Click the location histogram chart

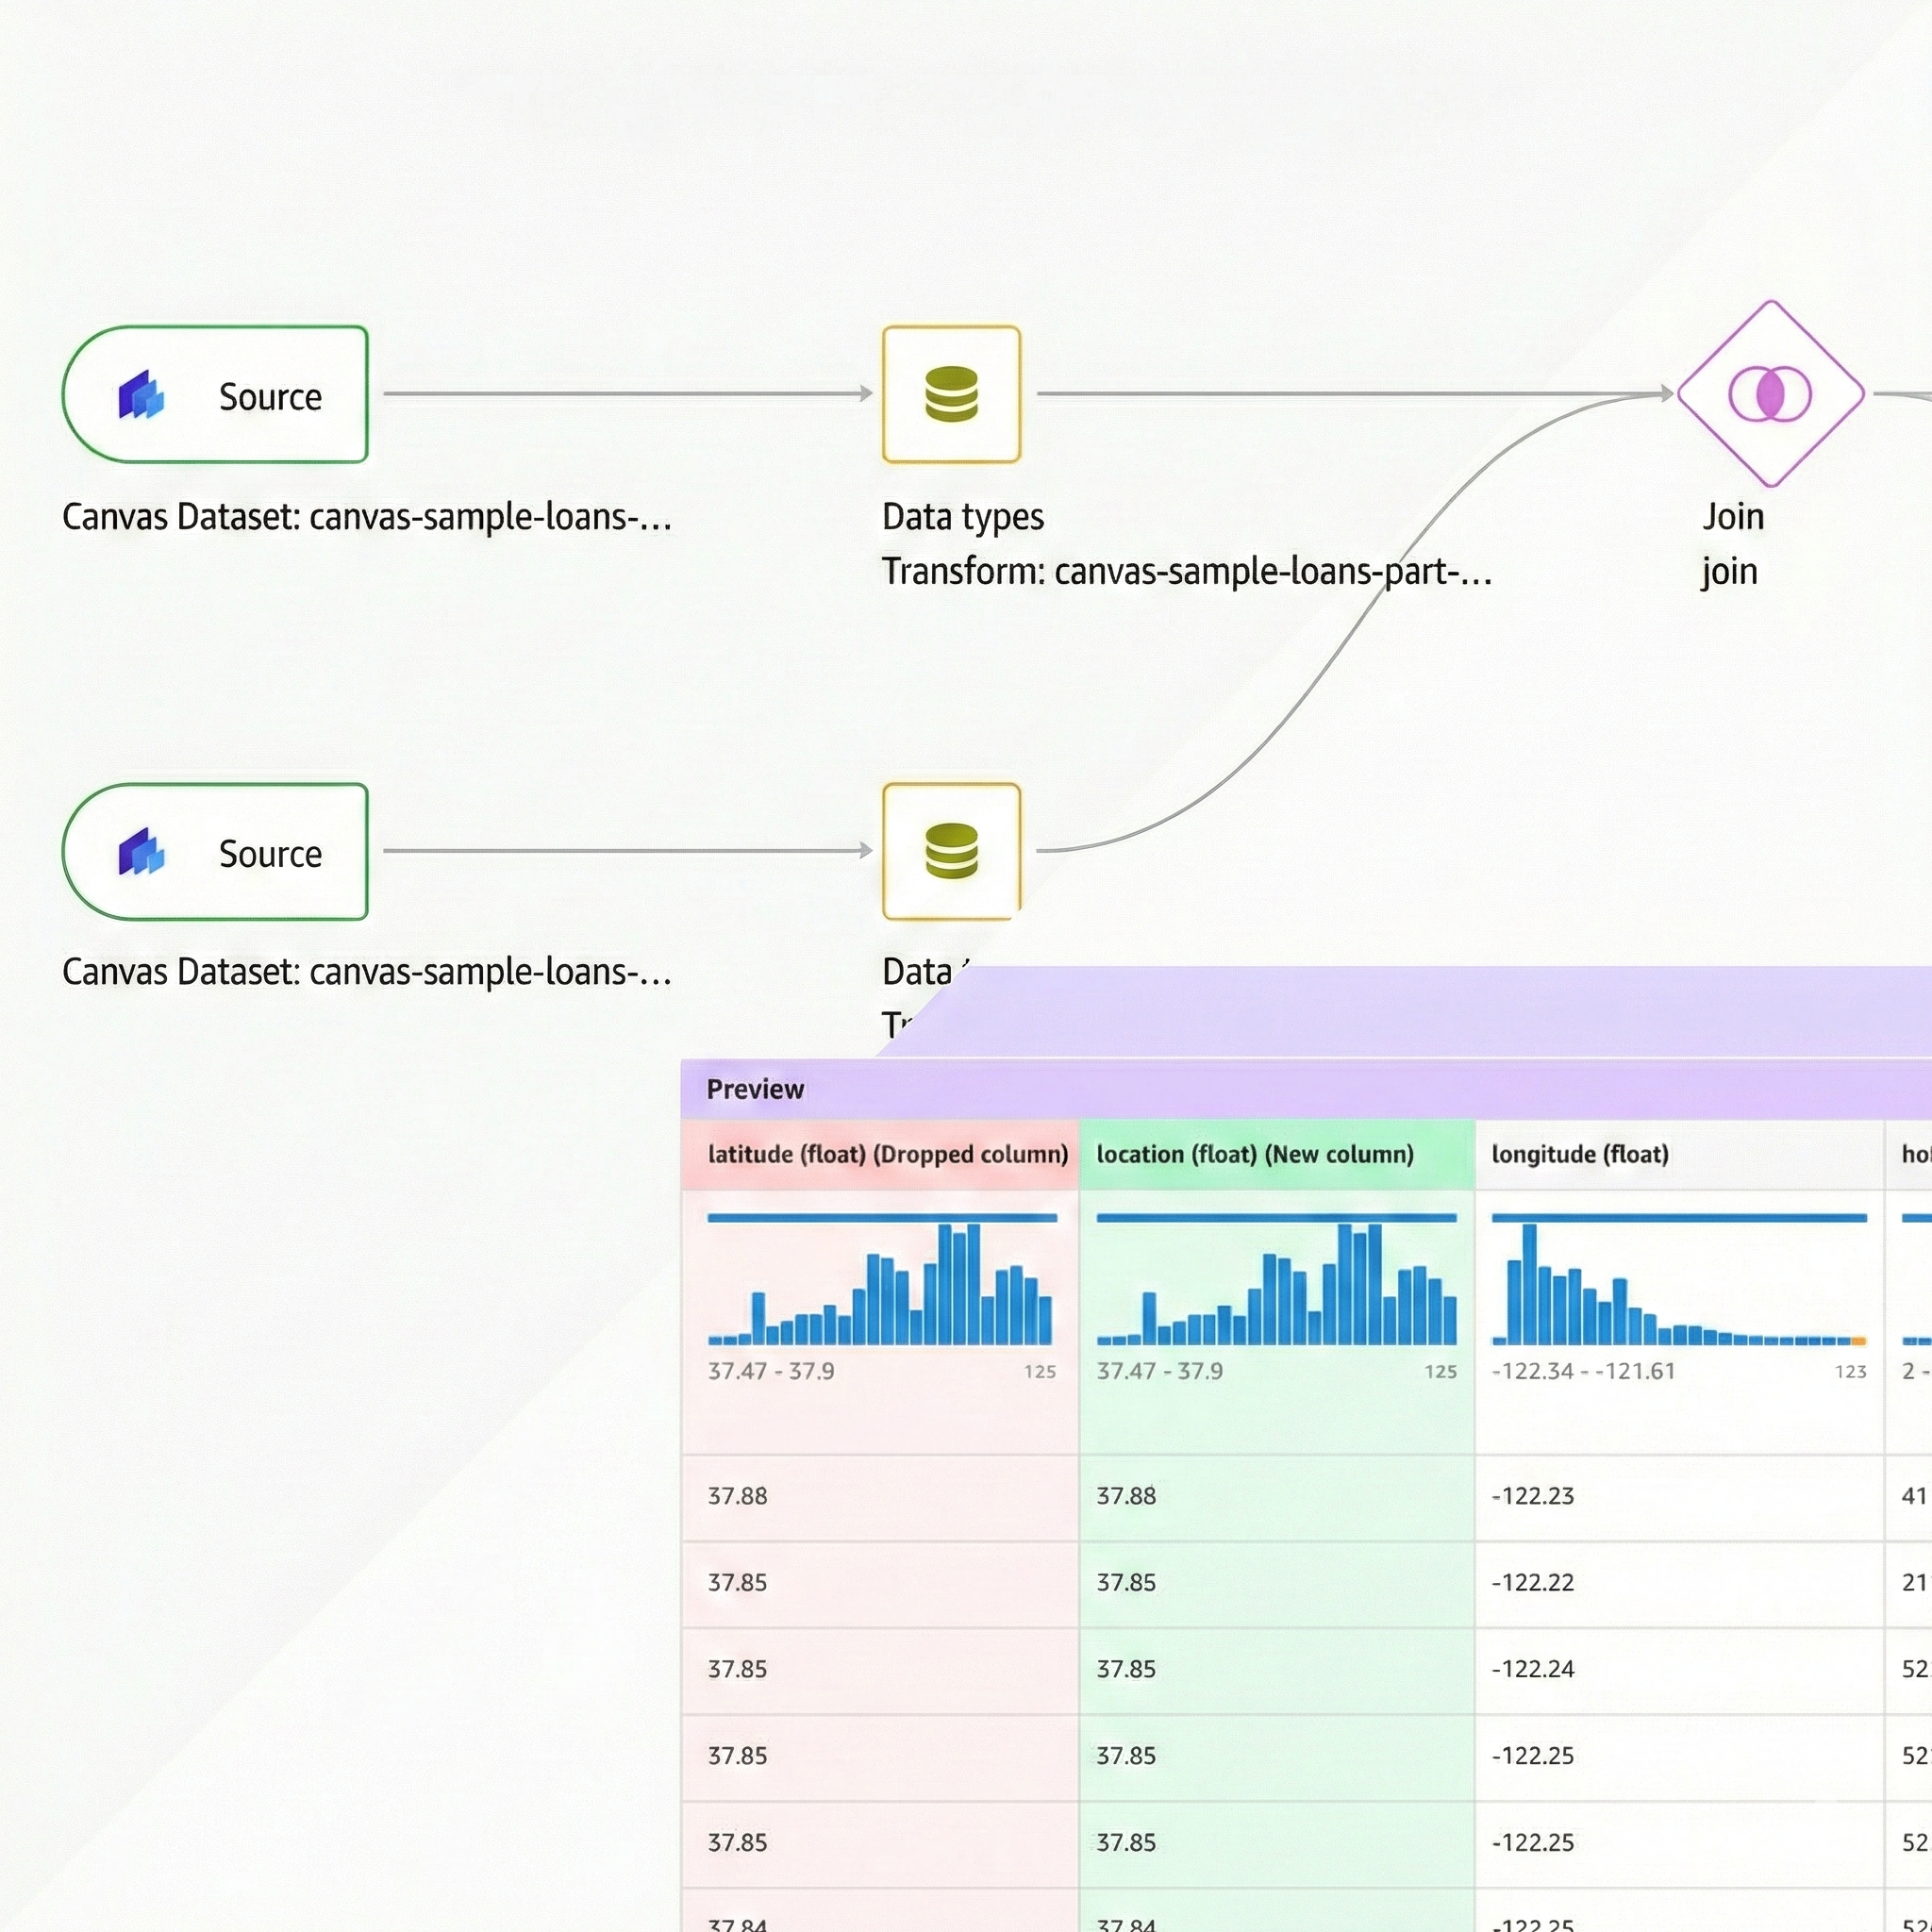pyautogui.click(x=1276, y=1279)
